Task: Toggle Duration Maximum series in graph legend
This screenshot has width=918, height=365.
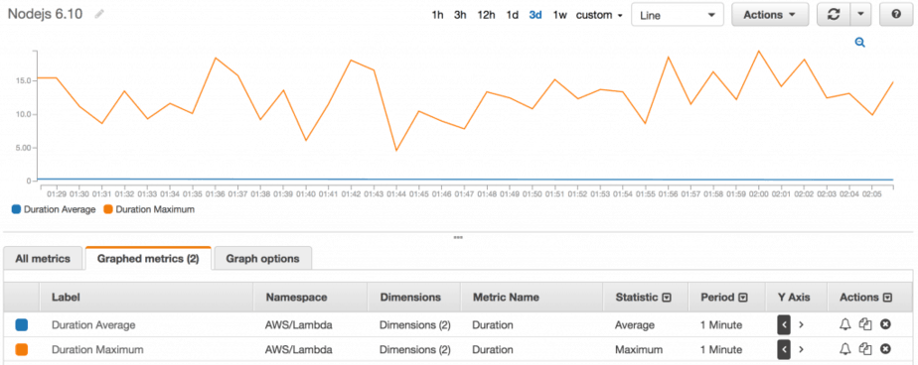Action: pos(149,209)
